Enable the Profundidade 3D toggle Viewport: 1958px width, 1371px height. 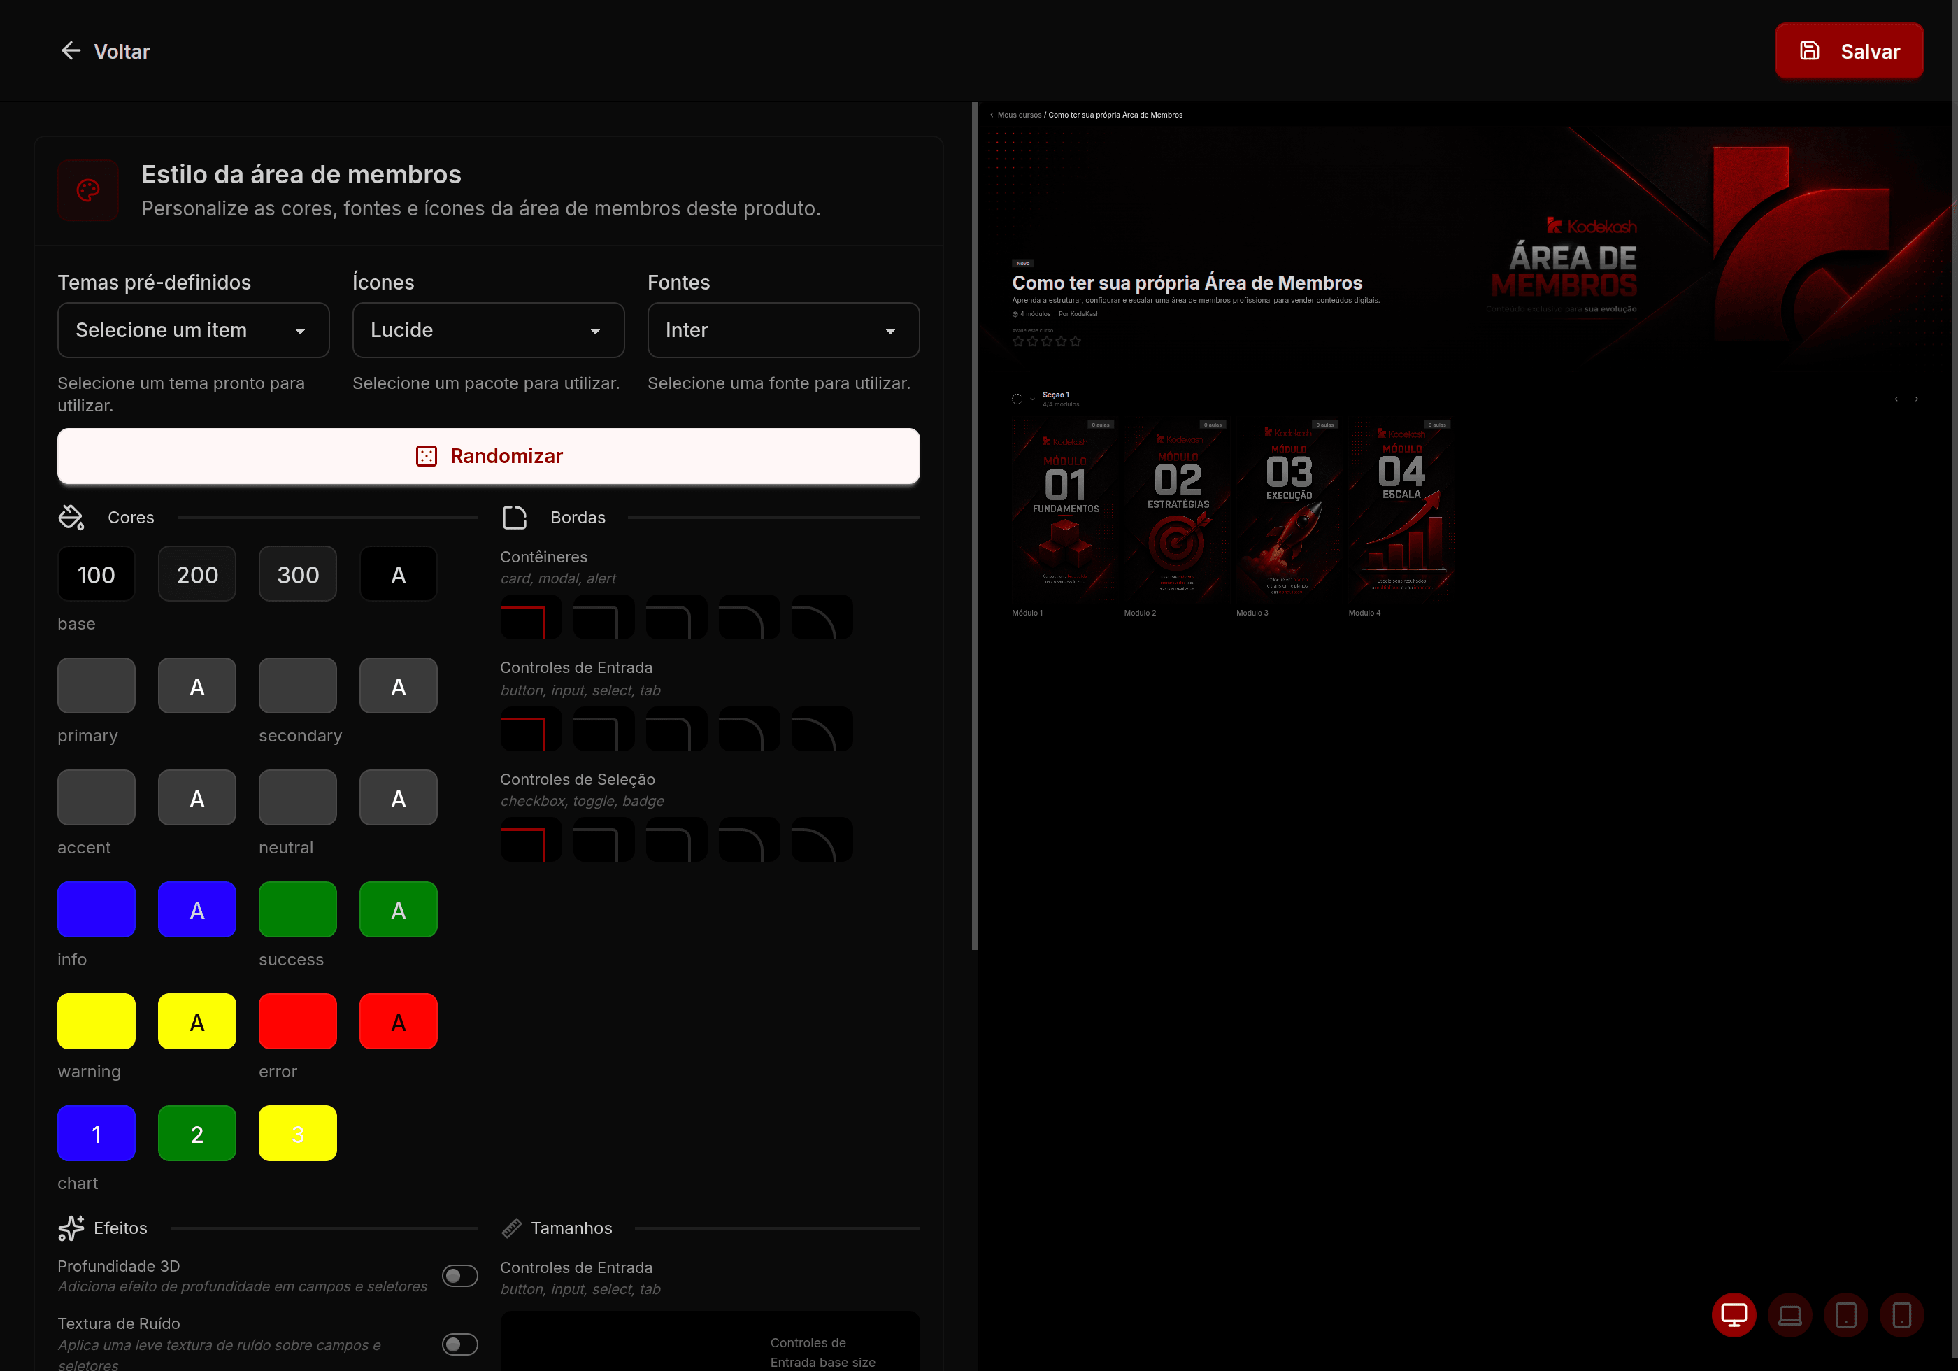point(459,1277)
